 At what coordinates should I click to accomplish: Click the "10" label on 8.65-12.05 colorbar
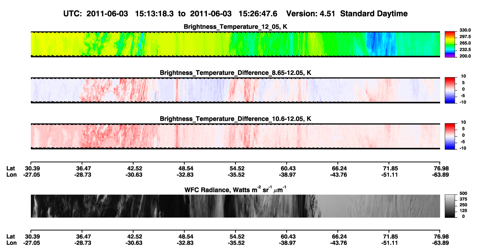(464, 76)
